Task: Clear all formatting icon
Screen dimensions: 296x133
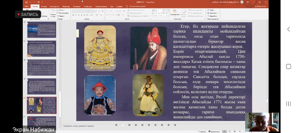Action: coord(103,11)
